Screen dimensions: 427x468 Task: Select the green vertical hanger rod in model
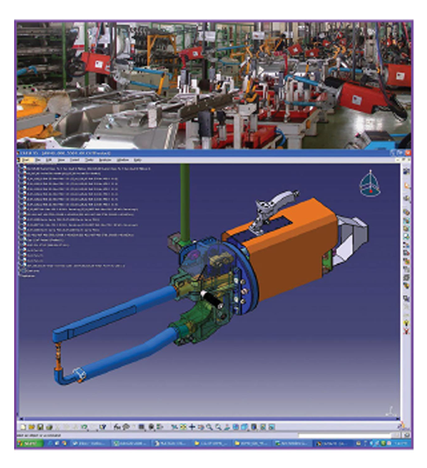[185, 203]
